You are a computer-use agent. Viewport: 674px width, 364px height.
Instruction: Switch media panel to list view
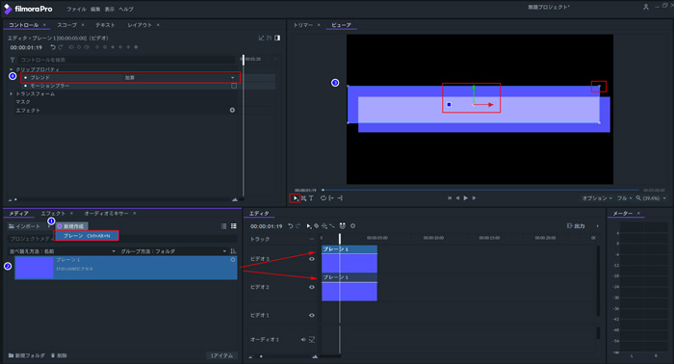pyautogui.click(x=223, y=226)
